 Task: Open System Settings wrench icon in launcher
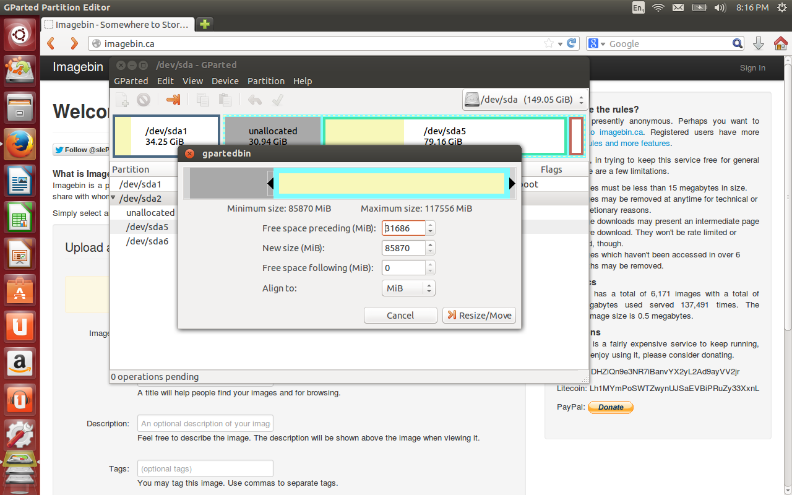(20, 436)
